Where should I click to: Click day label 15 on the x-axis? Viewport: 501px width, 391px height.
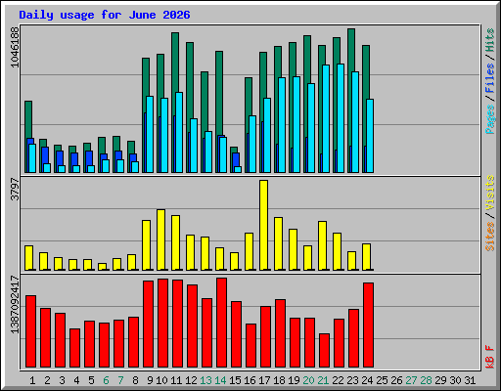pos(235,380)
